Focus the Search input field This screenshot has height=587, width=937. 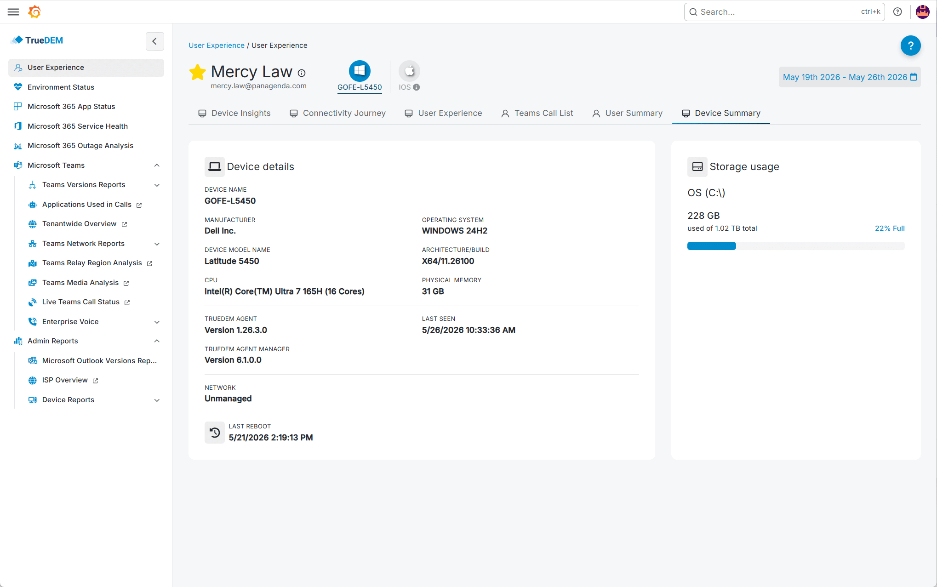[784, 12]
